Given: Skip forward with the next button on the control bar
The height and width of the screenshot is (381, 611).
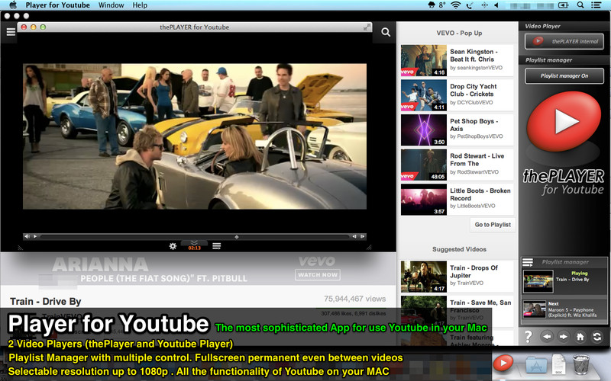Looking at the screenshot, I should click(x=362, y=236).
